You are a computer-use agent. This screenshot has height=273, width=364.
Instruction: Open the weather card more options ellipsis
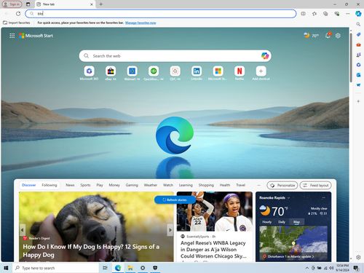324,198
